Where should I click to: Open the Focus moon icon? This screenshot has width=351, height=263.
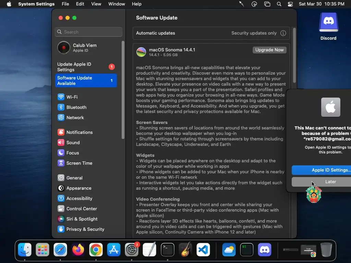[61, 153]
